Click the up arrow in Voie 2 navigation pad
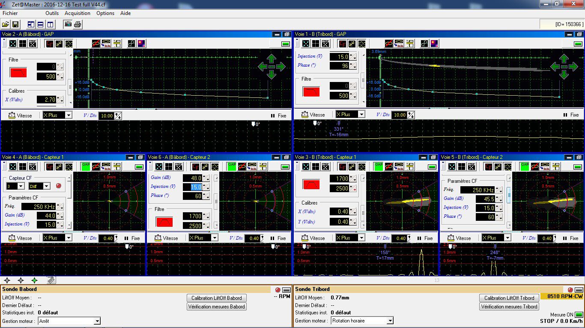Screen dimensions: 585x328 click(271, 58)
